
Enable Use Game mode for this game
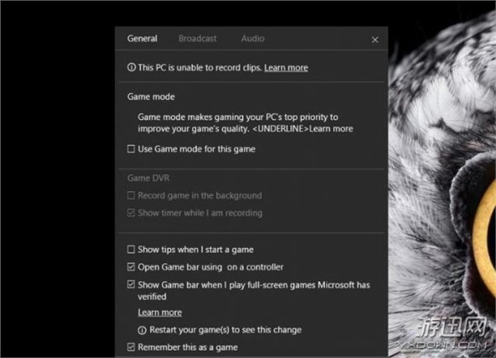(131, 149)
